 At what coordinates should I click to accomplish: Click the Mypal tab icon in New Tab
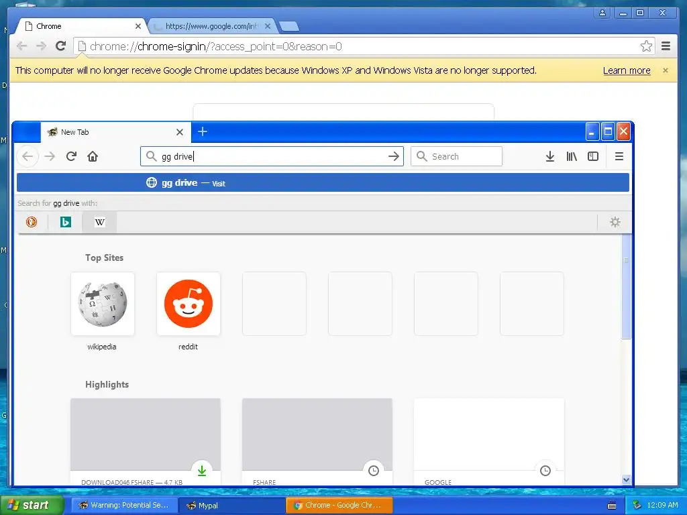[52, 132]
